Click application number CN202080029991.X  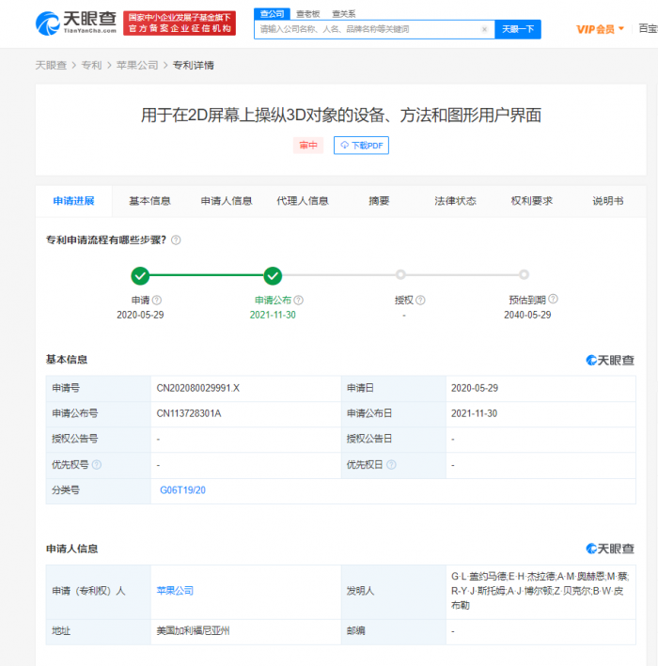(198, 388)
